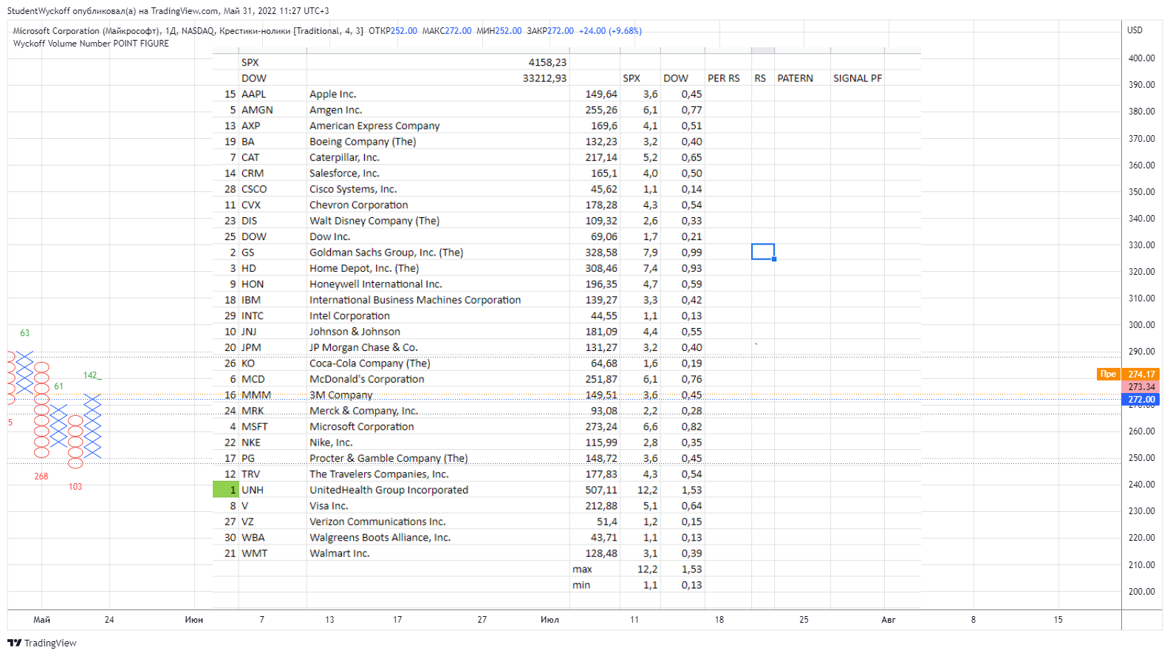
Task: Click the 'Walgreens Boots Alliance, Inc.' name
Action: point(380,538)
